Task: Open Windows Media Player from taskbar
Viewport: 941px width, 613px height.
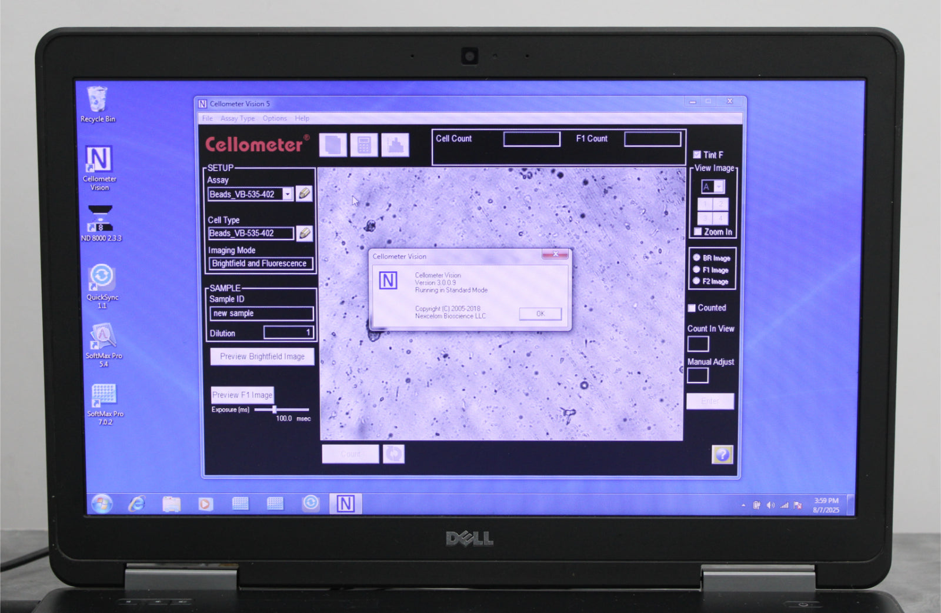Action: pos(205,504)
